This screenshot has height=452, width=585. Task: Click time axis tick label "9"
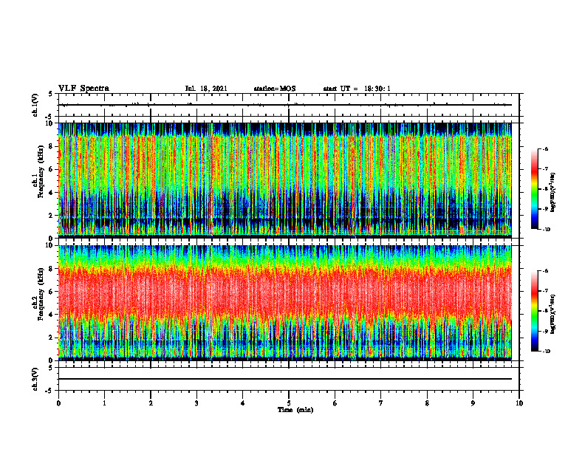(x=473, y=403)
